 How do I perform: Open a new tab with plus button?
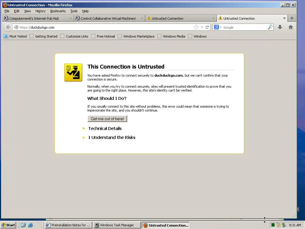pos(292,18)
